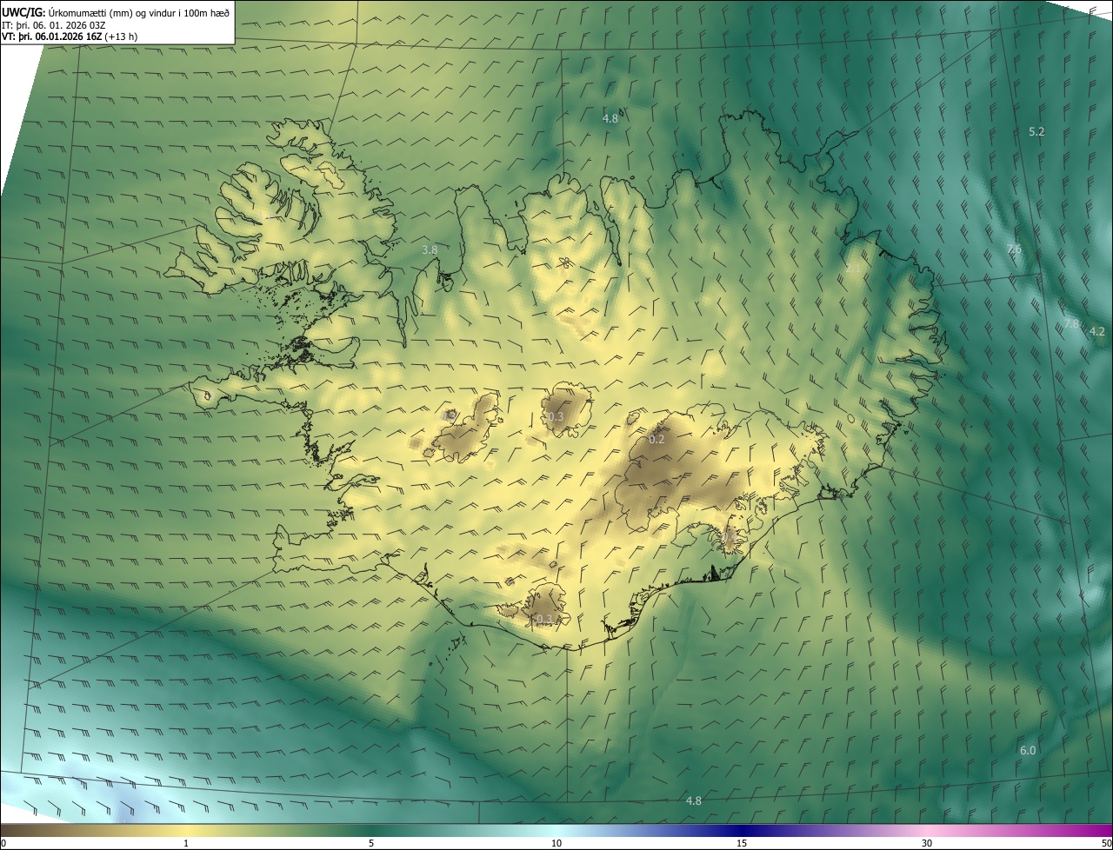Click the 50 tick label on the color scale
The width and height of the screenshot is (1113, 850).
[1106, 843]
